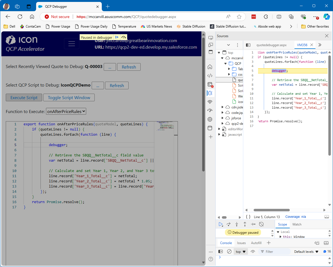The image size is (333, 267).
Task: Click ellipsis button next to IconQCPDemo
Action: click(x=98, y=85)
